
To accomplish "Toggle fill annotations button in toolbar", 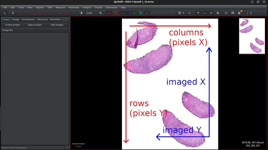I will pos(115,13).
